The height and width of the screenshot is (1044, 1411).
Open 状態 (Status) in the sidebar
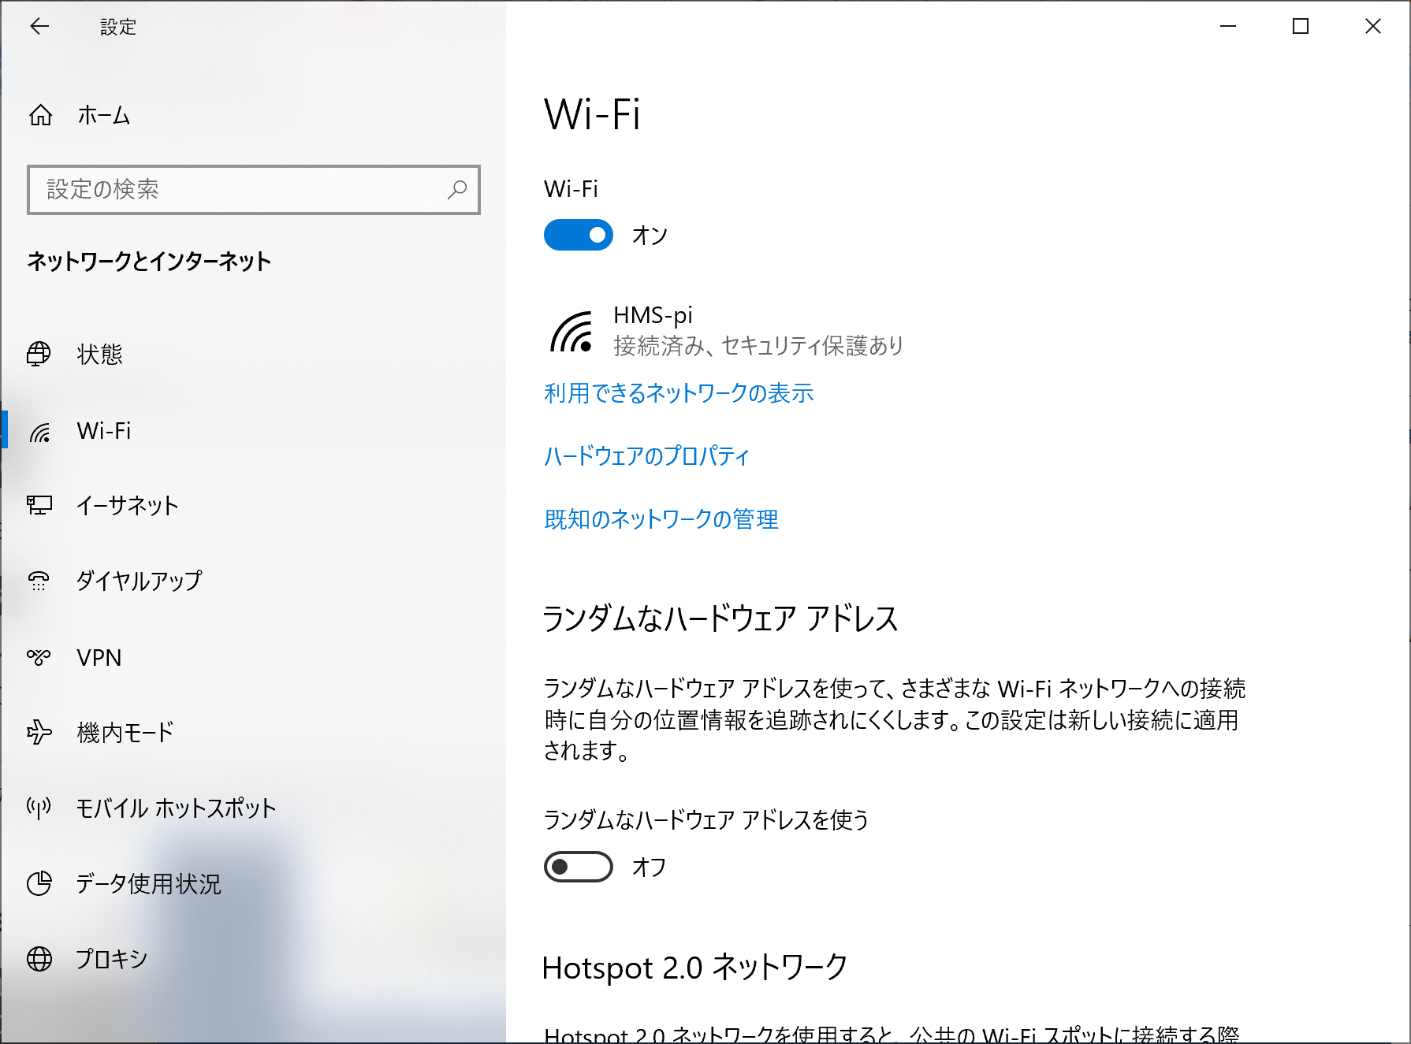[x=100, y=355]
